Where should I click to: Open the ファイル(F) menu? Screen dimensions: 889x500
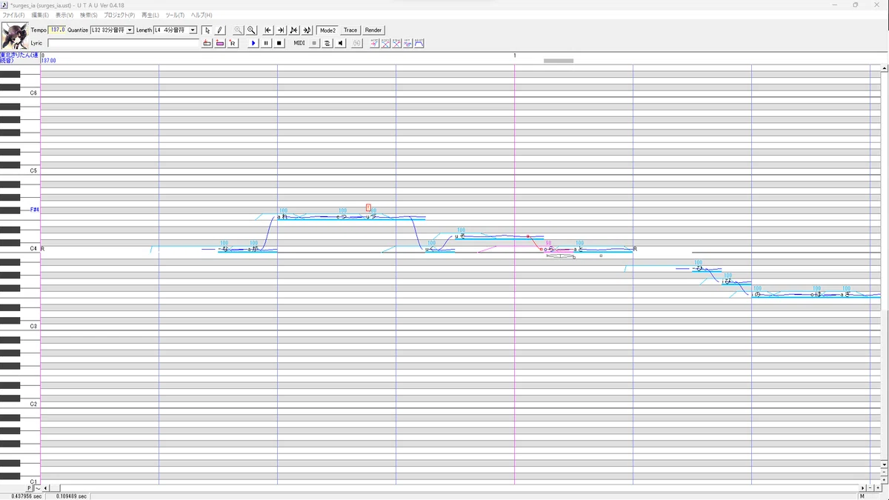(x=14, y=16)
